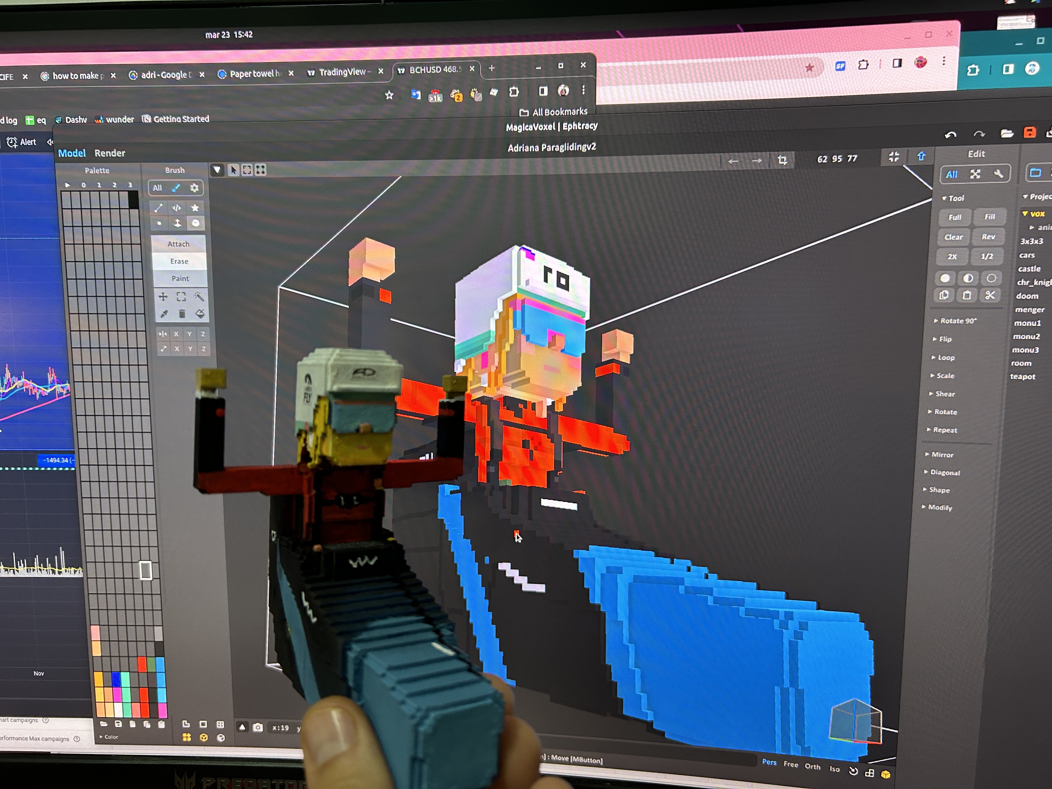Switch to the Render tab

click(x=109, y=153)
